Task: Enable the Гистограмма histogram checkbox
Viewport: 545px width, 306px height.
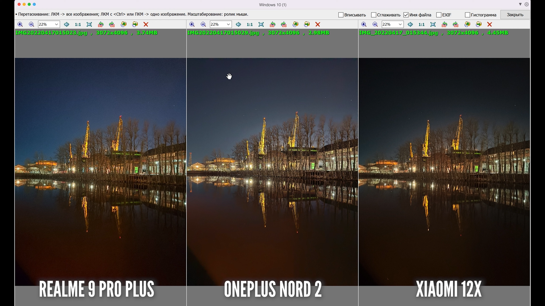Action: pos(467,15)
